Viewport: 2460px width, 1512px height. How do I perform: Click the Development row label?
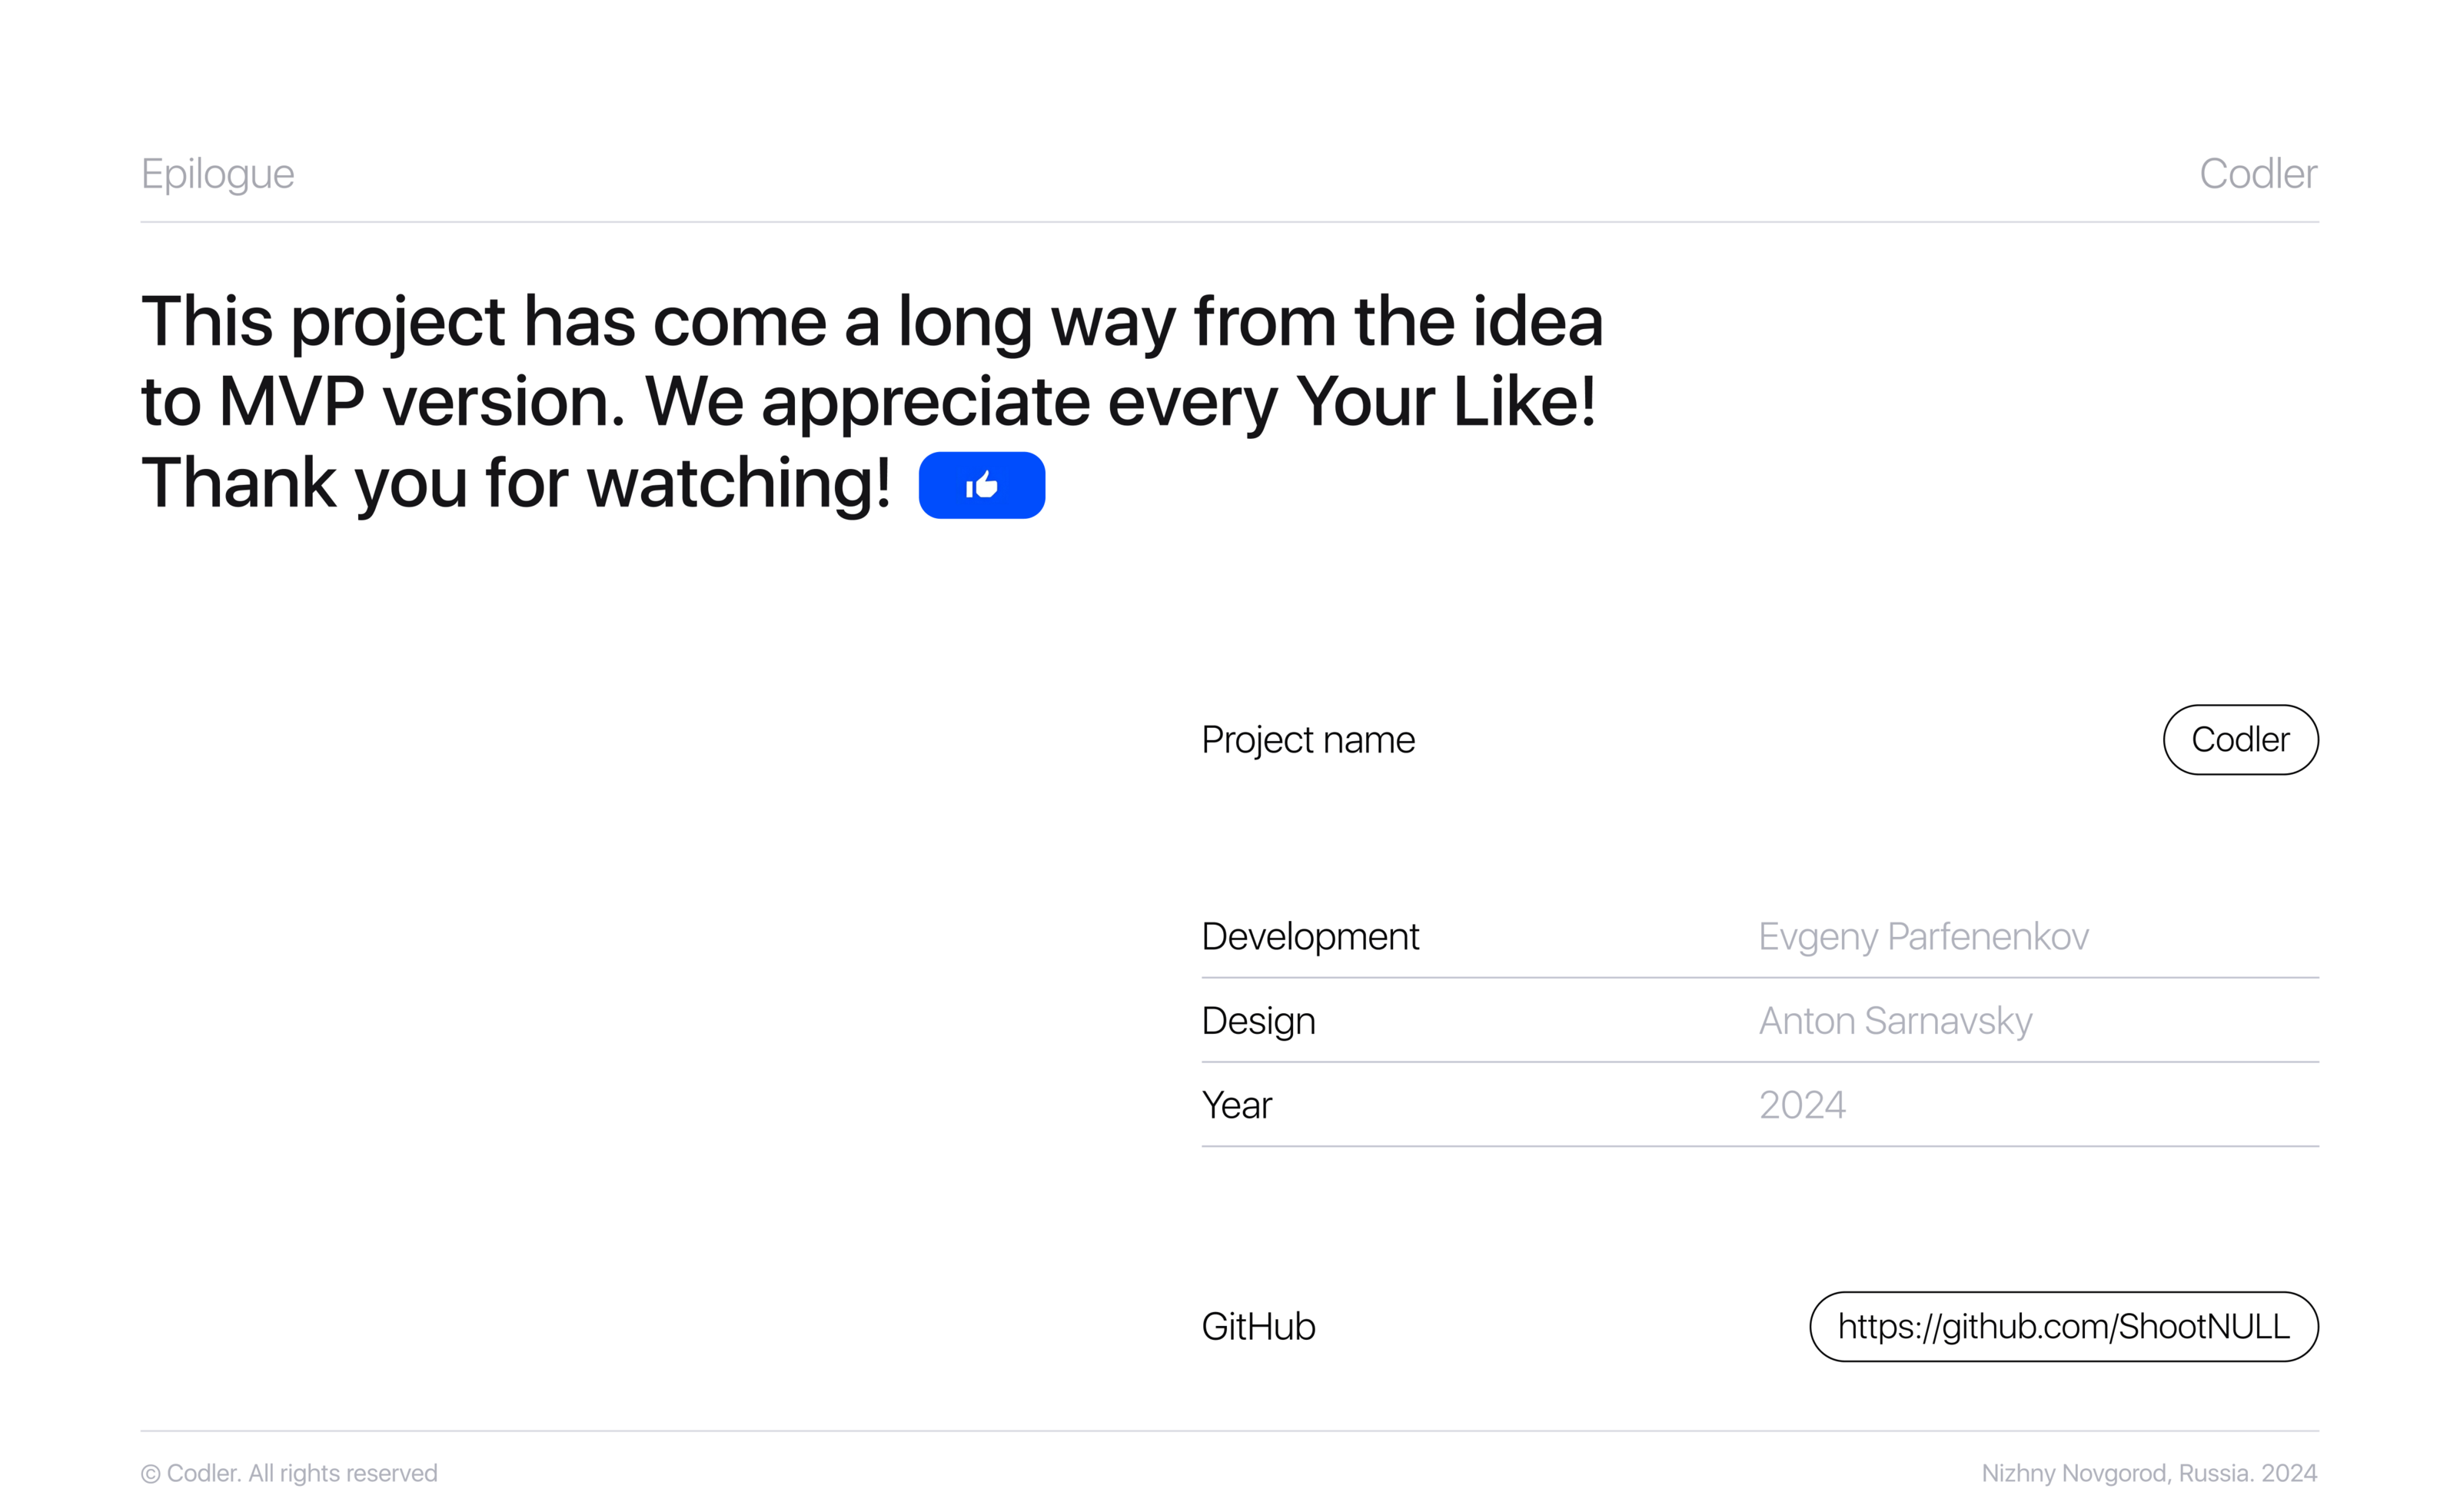click(x=1310, y=937)
